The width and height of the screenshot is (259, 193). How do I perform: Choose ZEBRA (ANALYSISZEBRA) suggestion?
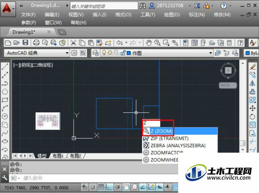coord(180,145)
